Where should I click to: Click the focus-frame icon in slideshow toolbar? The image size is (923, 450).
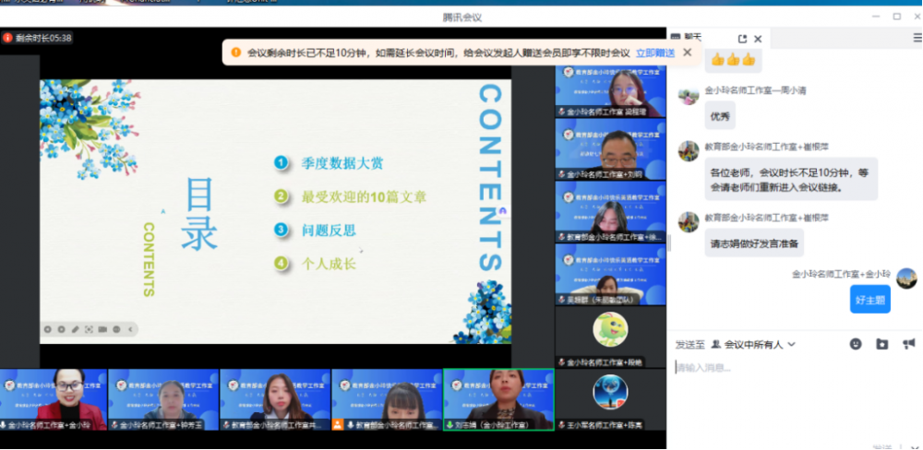89,329
